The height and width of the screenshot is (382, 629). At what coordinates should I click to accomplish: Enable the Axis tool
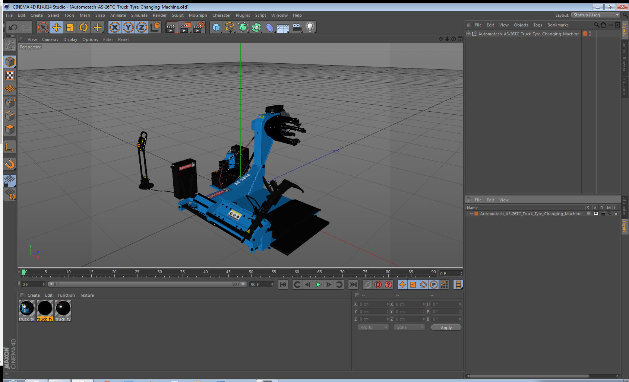tap(10, 147)
